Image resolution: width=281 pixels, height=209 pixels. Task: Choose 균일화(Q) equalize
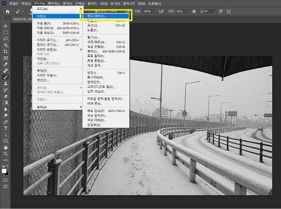(106, 125)
